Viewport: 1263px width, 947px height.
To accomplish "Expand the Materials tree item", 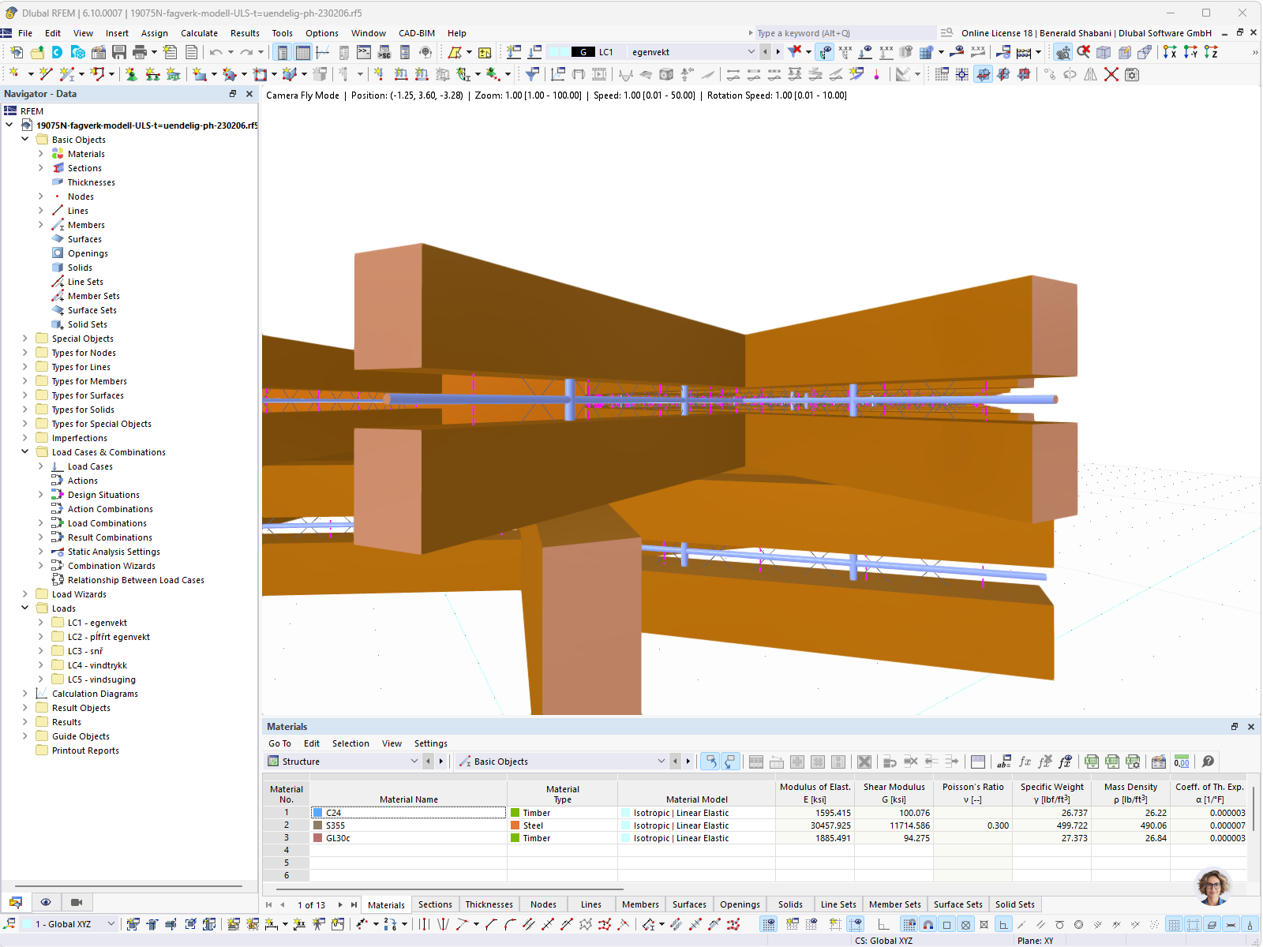I will [x=40, y=153].
